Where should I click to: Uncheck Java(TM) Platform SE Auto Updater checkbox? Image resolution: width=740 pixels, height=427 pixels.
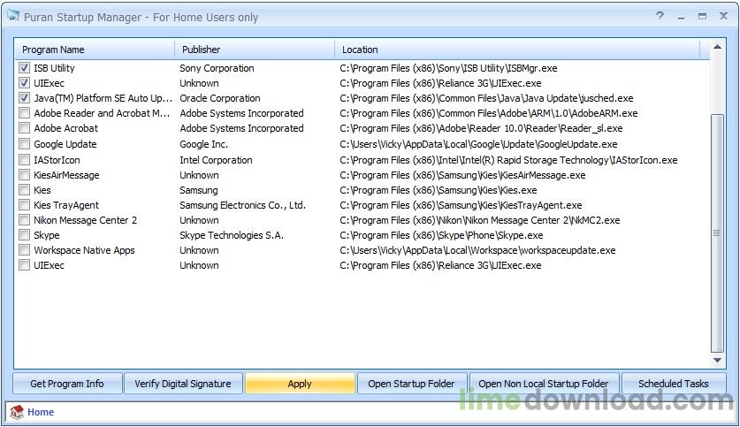coord(24,98)
